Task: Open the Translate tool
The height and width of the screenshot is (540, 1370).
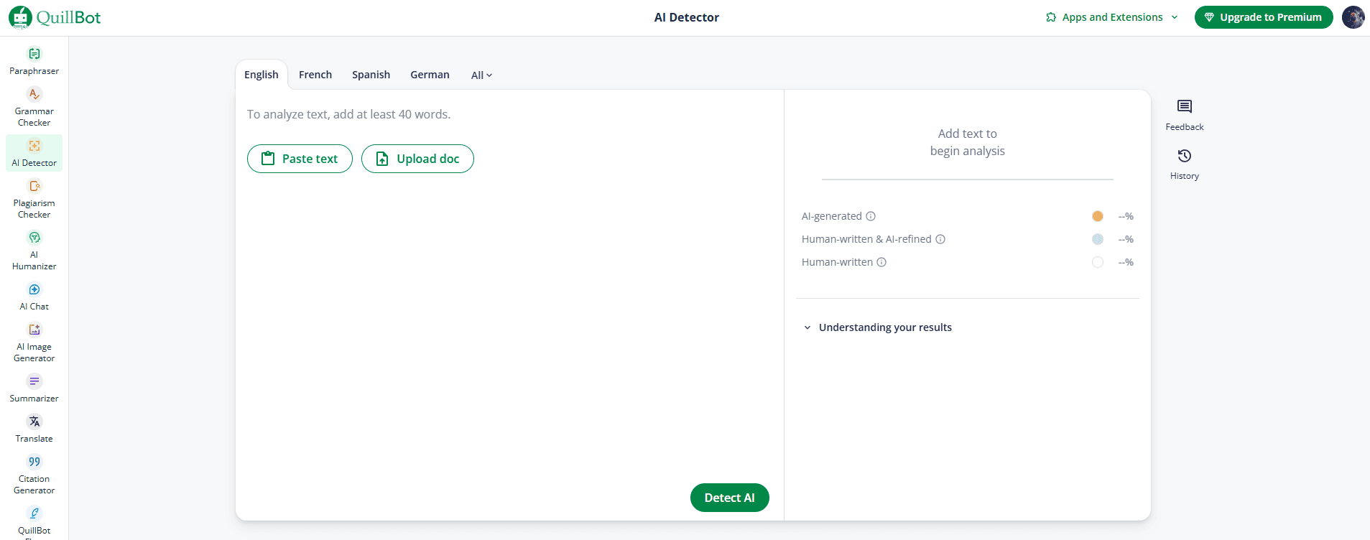Action: [34, 429]
